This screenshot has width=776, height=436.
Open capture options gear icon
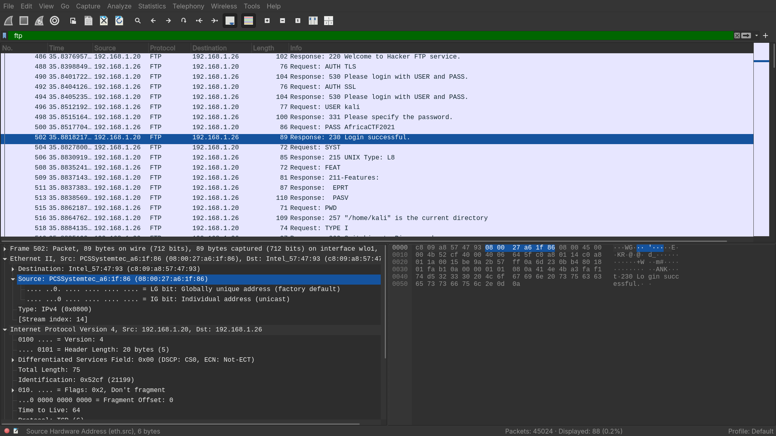pos(55,21)
